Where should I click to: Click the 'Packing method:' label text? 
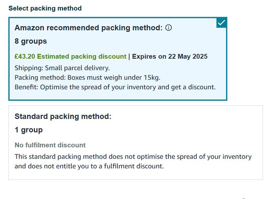(x=40, y=78)
